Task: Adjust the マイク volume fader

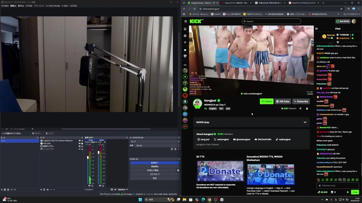Action: coord(98,152)
